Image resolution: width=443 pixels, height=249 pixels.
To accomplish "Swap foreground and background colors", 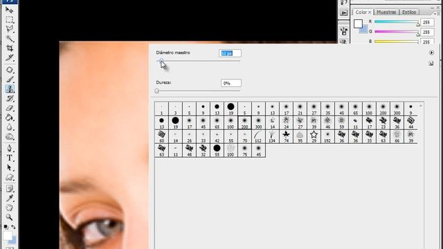I will tap(13, 227).
